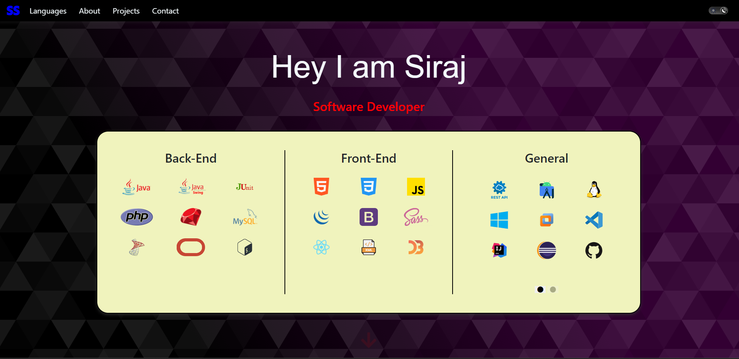Screen dimensions: 739x359
Task: Click the Hey I am Siraj title
Action: [x=369, y=67]
